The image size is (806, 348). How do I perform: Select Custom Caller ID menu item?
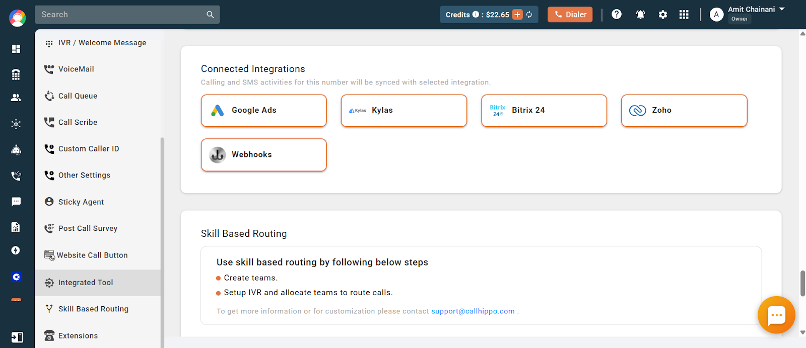click(98, 149)
